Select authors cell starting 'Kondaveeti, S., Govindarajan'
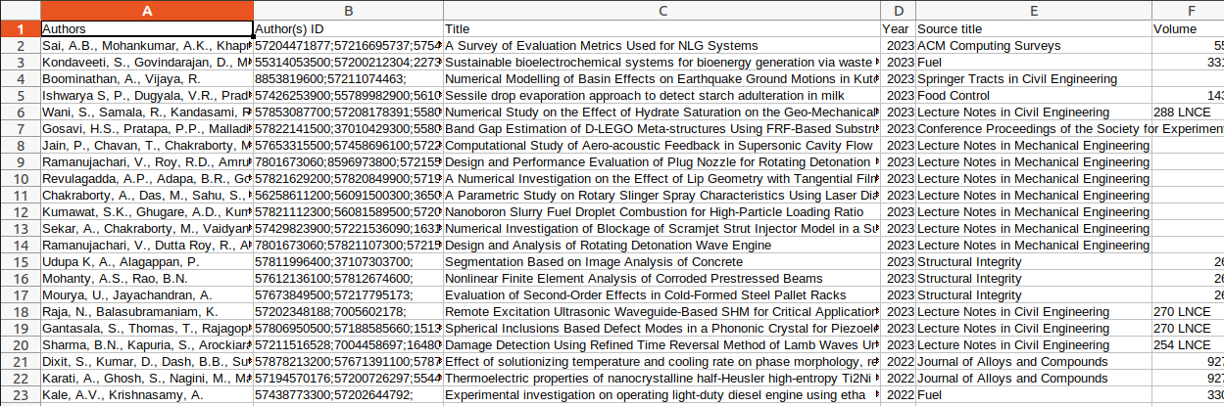The height and width of the screenshot is (406, 1224). pyautogui.click(x=147, y=63)
